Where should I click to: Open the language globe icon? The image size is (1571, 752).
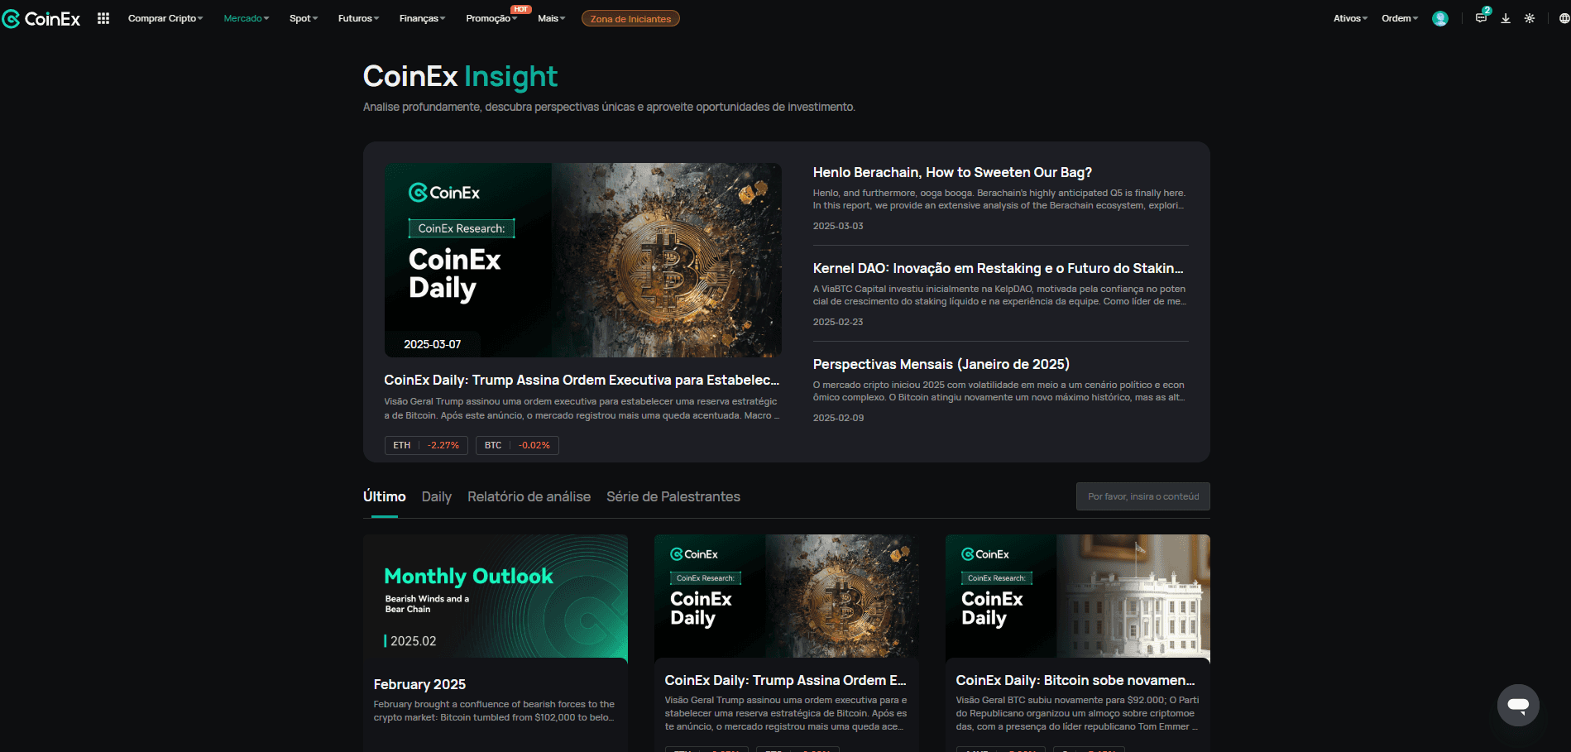(x=1564, y=18)
